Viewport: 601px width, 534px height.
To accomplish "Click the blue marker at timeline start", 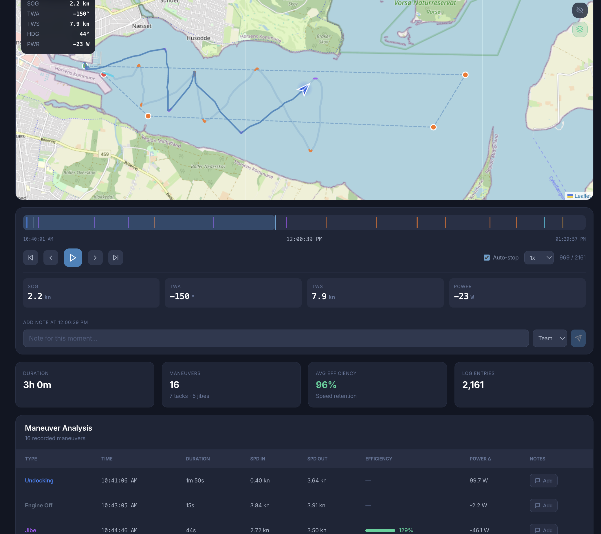I will (x=27, y=223).
